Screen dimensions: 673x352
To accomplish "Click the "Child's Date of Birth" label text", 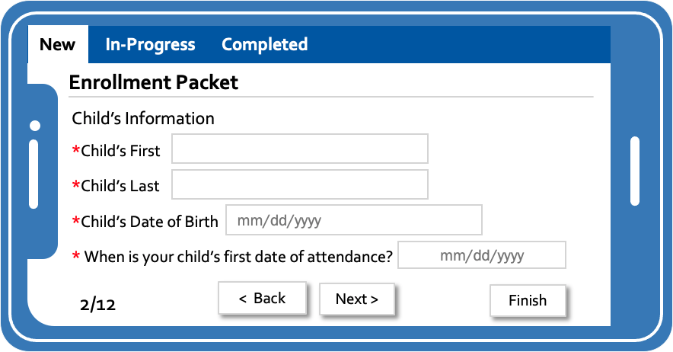I will pos(149,222).
